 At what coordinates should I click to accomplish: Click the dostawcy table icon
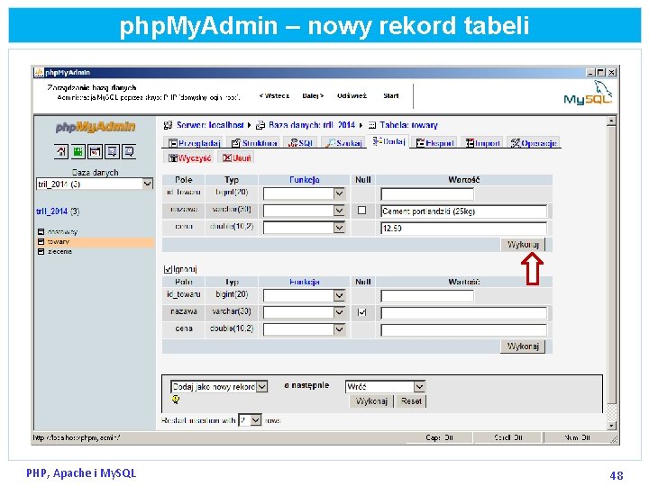coord(41,232)
